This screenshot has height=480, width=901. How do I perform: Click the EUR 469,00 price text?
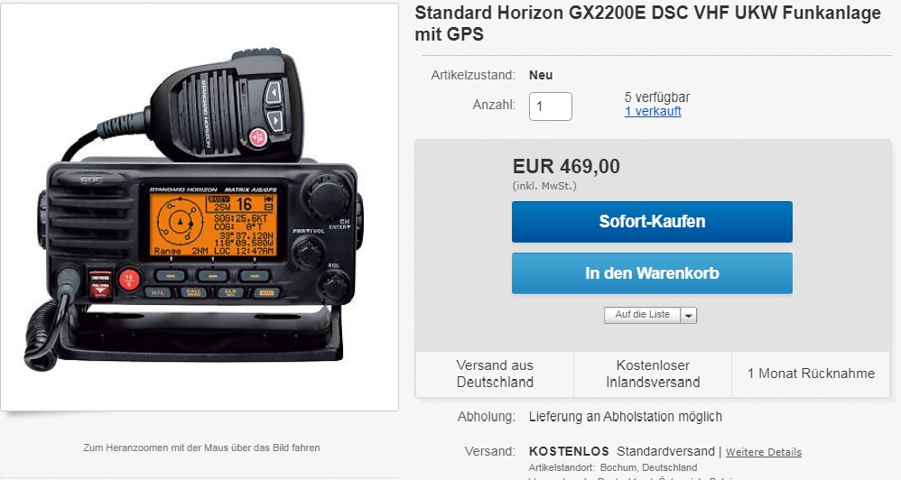(x=566, y=167)
